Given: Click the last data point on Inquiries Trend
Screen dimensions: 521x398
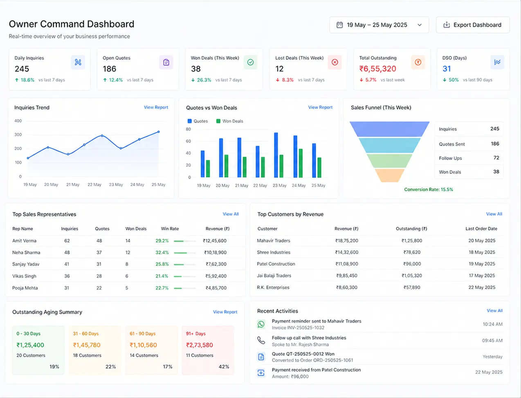Looking at the screenshot, I should click(159, 132).
